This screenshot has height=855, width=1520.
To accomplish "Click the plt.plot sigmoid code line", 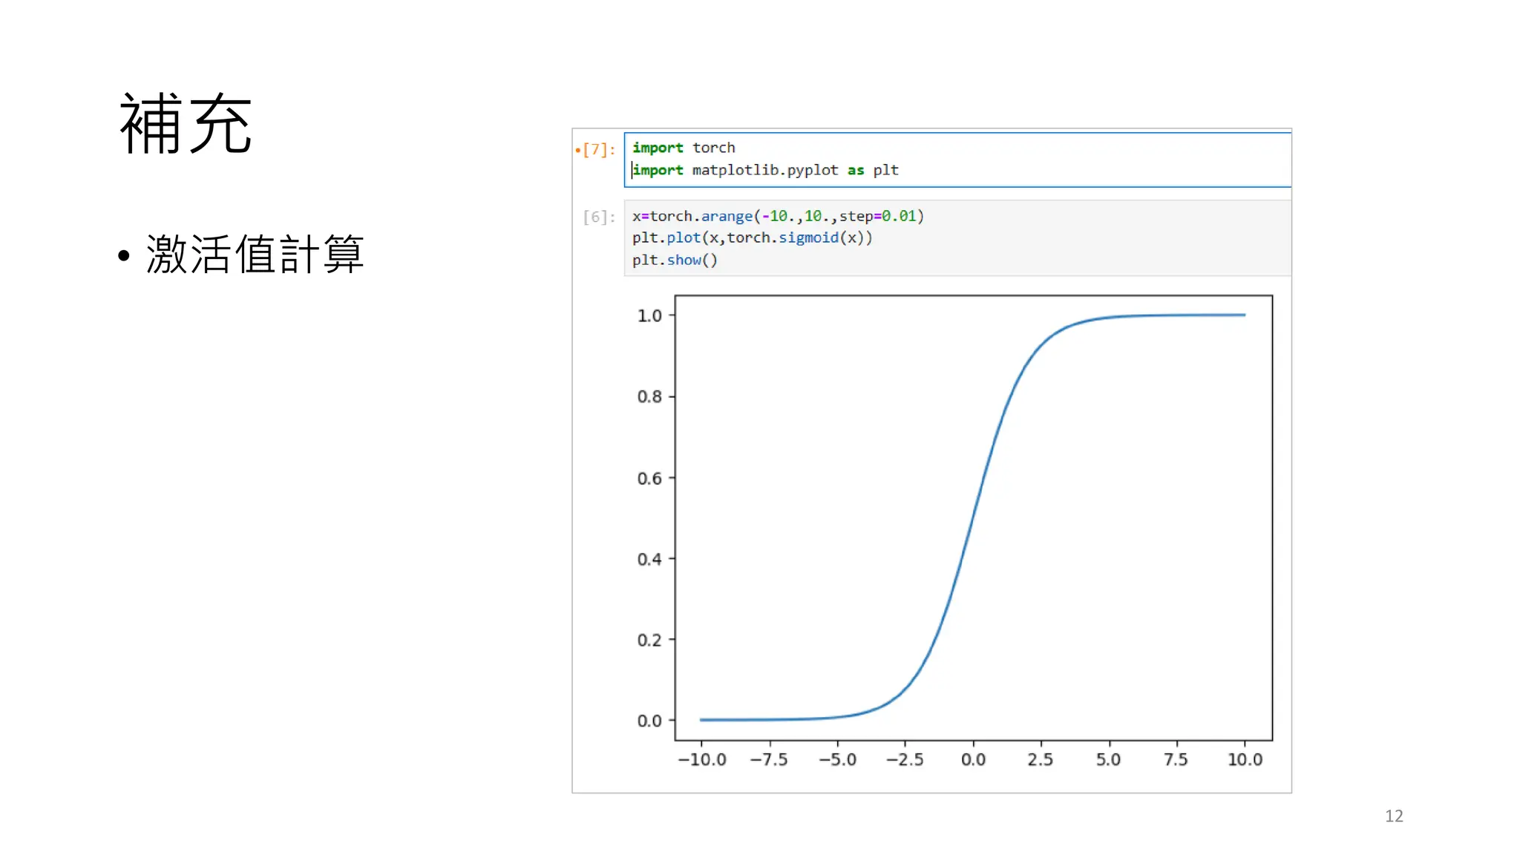I will (x=752, y=237).
